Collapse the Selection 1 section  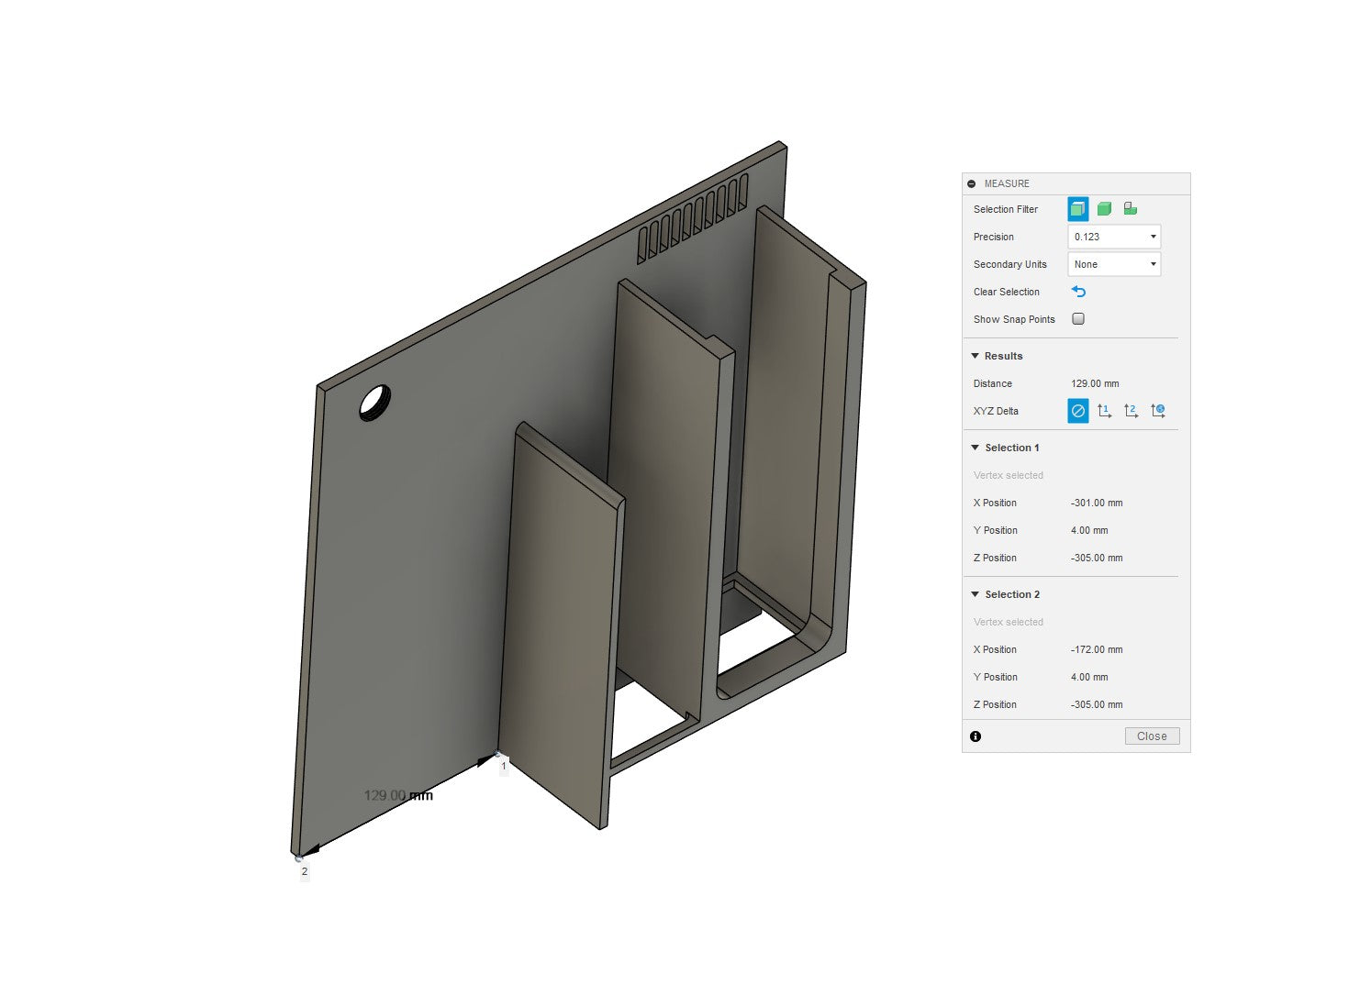pos(976,448)
